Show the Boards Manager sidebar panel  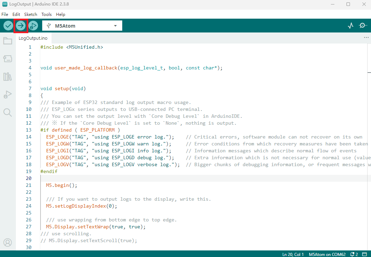[8, 59]
